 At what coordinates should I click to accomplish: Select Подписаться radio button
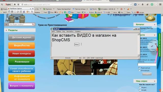pyautogui.click(x=139, y=68)
